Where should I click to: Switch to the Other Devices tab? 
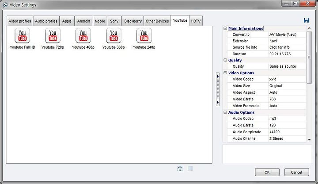(157, 21)
